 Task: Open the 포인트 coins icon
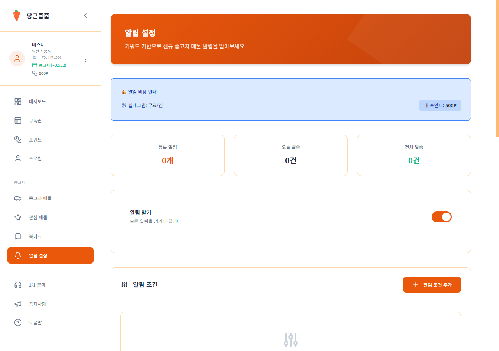(18, 139)
